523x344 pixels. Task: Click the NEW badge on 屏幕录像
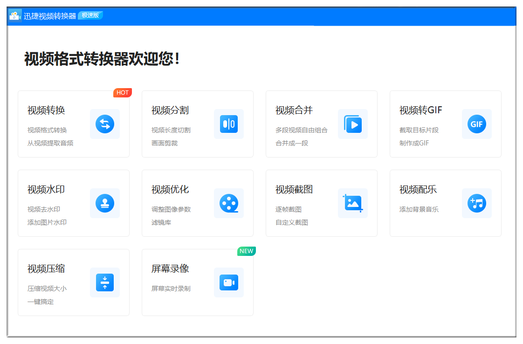(247, 251)
